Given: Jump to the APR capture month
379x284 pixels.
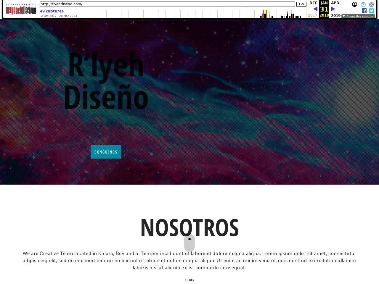Looking at the screenshot, I should click(x=335, y=3).
